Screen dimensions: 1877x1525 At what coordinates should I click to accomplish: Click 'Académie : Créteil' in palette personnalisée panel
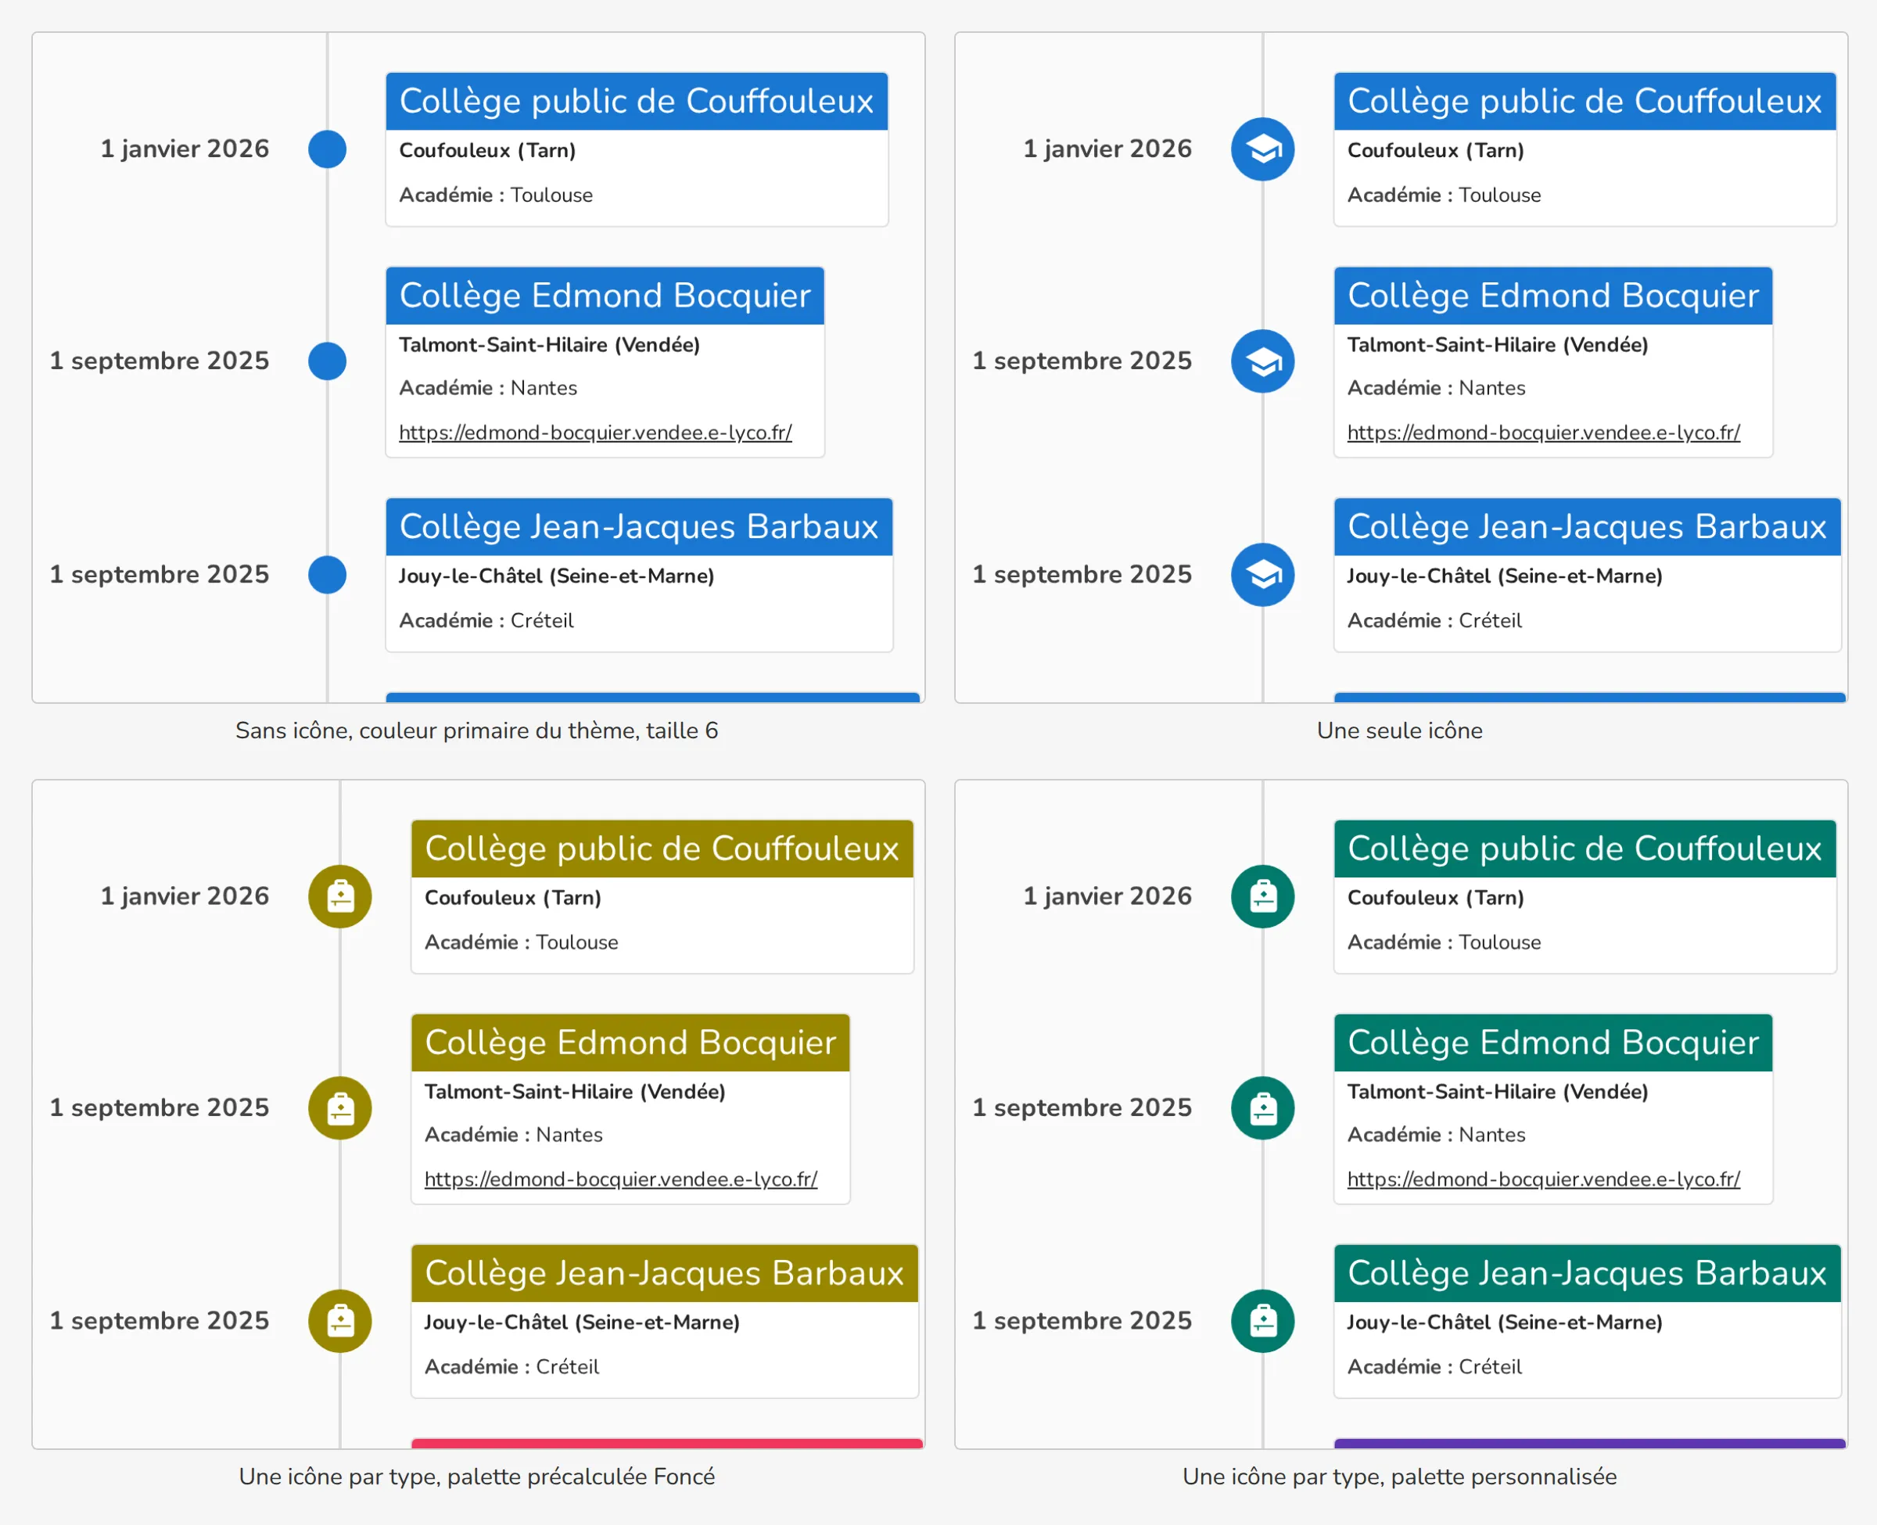click(x=1434, y=1367)
